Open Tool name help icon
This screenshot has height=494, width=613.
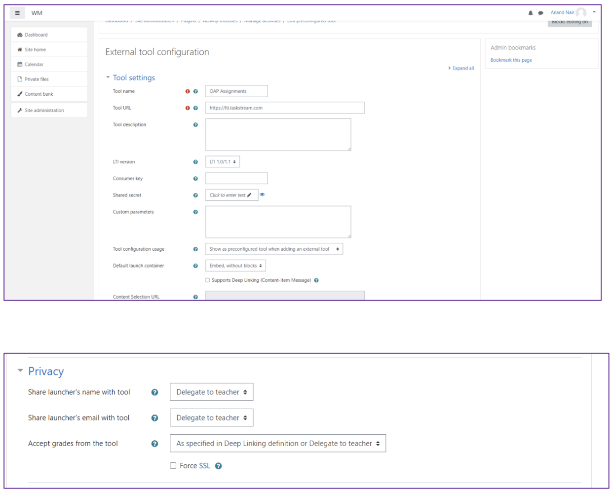pyautogui.click(x=195, y=91)
